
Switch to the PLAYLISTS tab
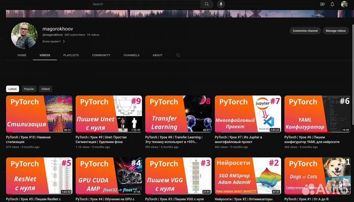[71, 55]
